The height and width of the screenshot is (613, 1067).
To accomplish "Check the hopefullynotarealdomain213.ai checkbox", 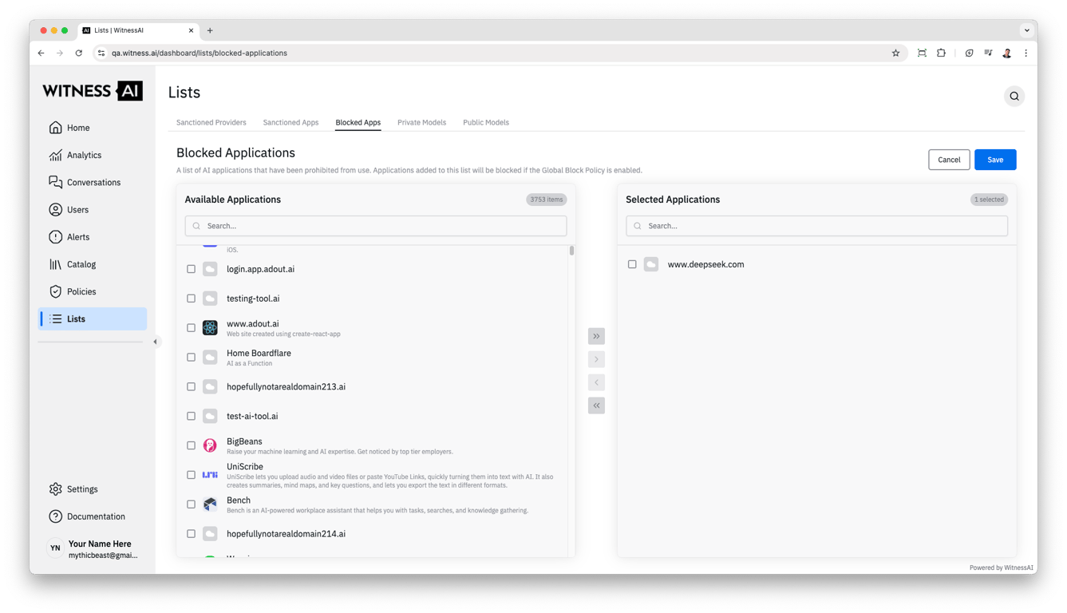I will [191, 387].
